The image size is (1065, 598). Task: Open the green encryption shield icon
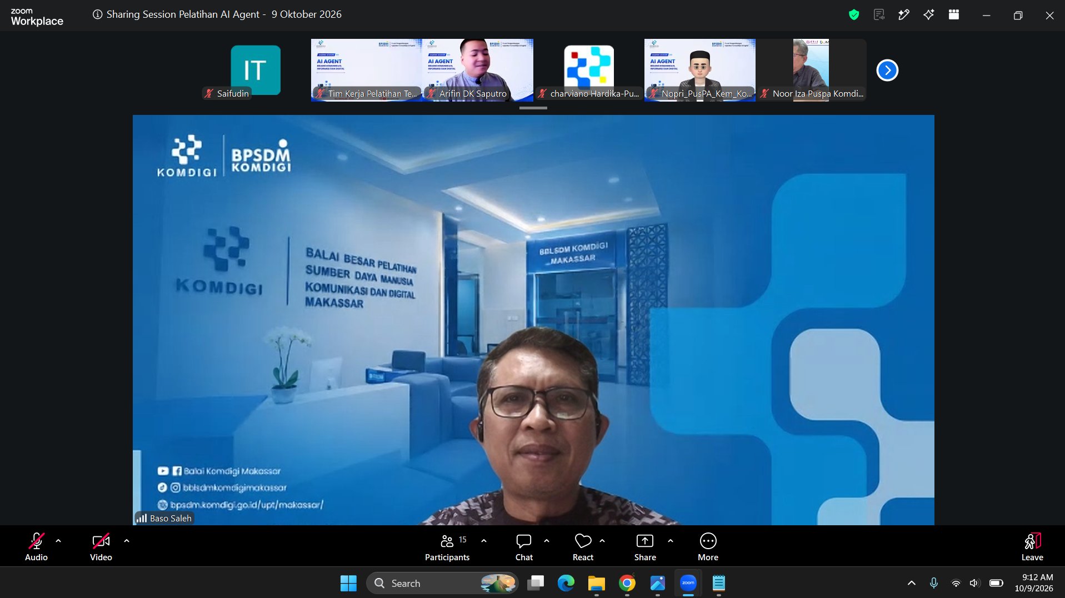(854, 15)
